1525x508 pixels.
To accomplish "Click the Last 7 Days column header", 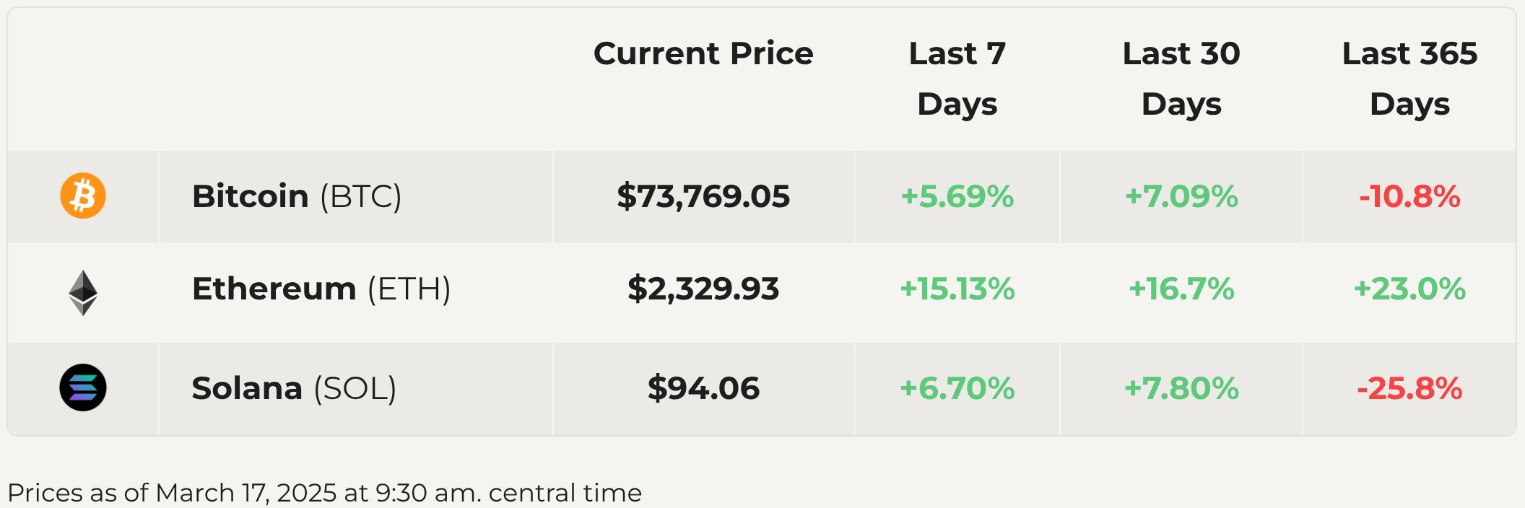I will [957, 78].
